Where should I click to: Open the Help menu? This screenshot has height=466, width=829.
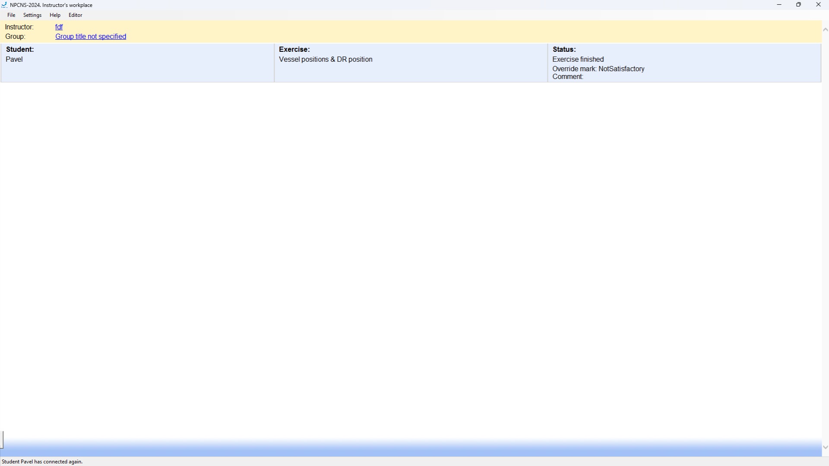pos(55,15)
